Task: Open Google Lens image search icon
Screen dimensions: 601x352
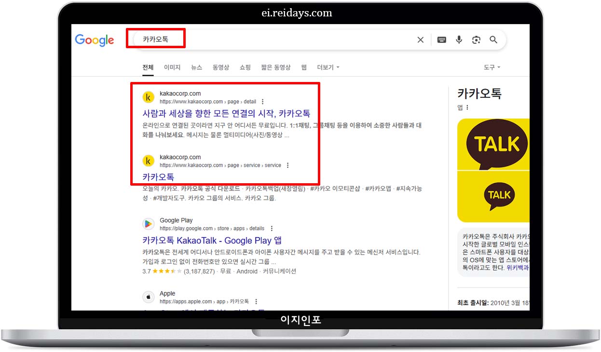Action: point(476,40)
